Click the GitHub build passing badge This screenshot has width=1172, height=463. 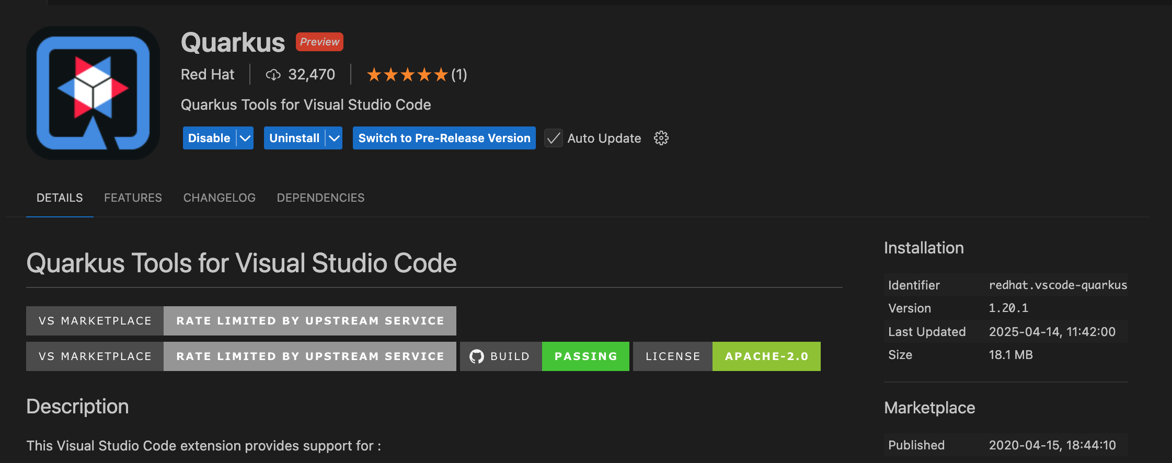[544, 356]
